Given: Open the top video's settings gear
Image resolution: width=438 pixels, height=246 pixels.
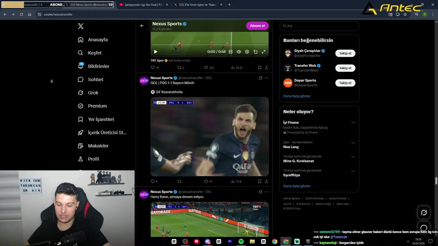Looking at the screenshot, I should tap(247, 52).
